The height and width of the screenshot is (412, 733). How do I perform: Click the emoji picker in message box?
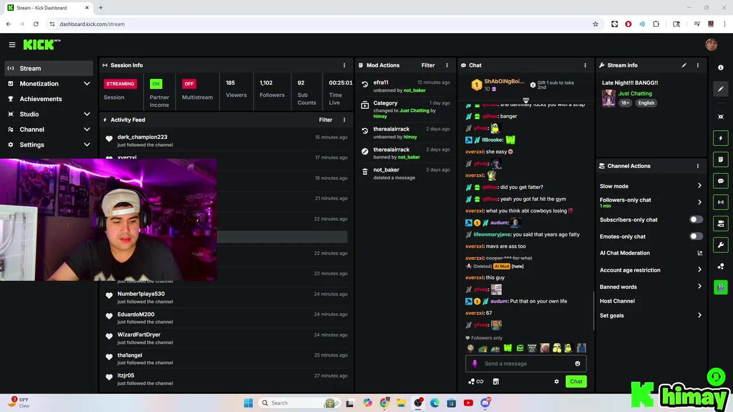coord(577,363)
